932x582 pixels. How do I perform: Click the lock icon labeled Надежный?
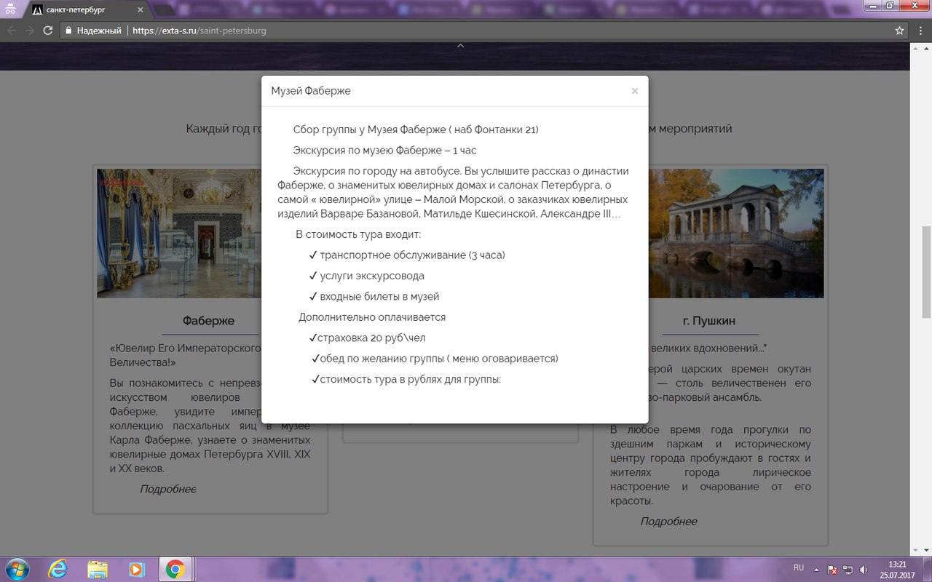point(68,31)
